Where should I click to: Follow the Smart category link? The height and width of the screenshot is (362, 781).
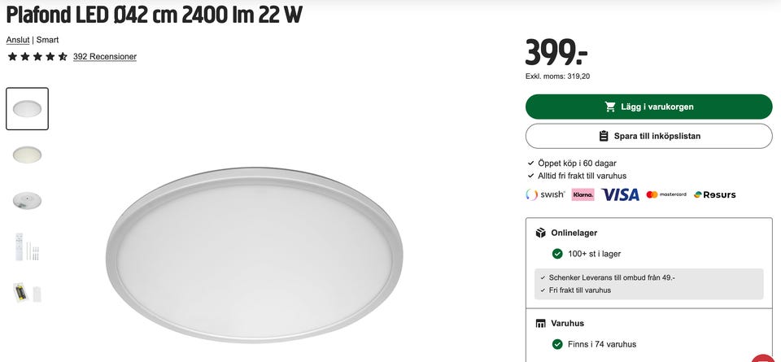pyautogui.click(x=47, y=40)
